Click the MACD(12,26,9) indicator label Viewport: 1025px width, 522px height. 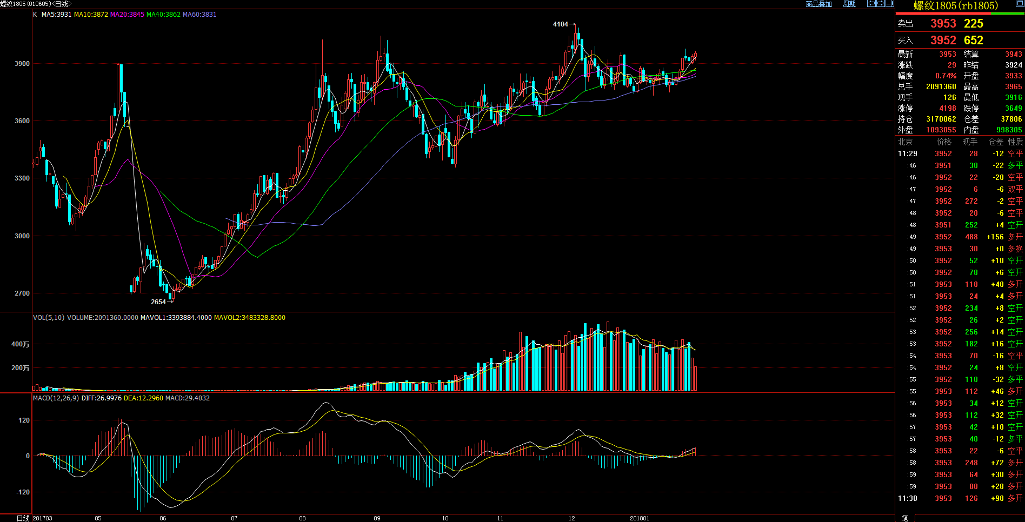pos(56,398)
